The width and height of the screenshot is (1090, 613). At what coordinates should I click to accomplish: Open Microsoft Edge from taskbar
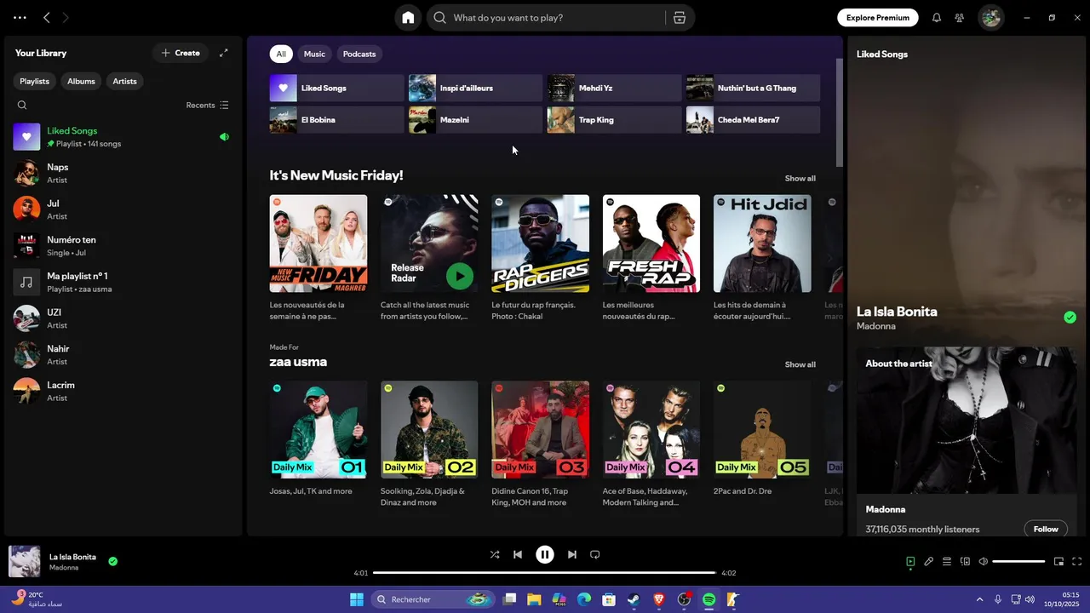click(584, 599)
